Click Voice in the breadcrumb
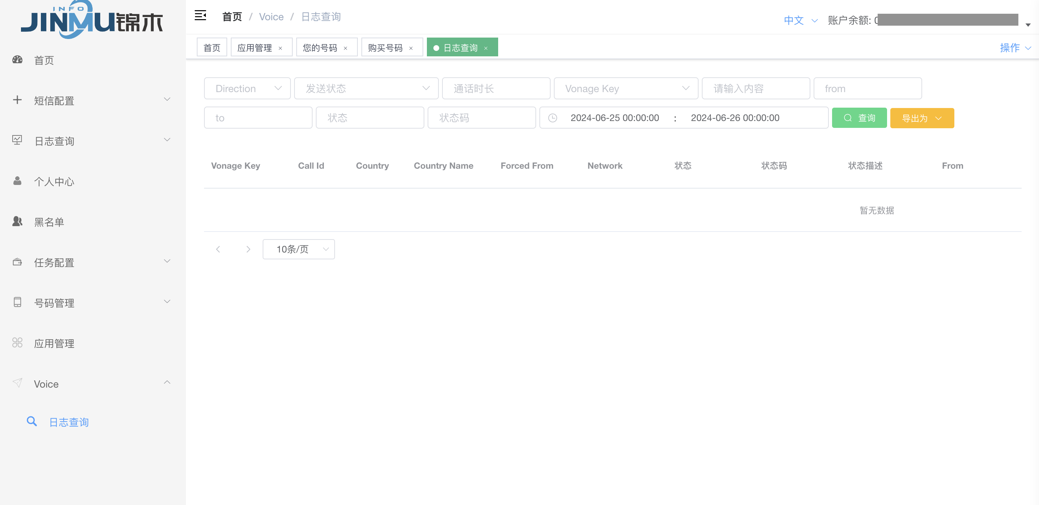1039x505 pixels. point(271,17)
